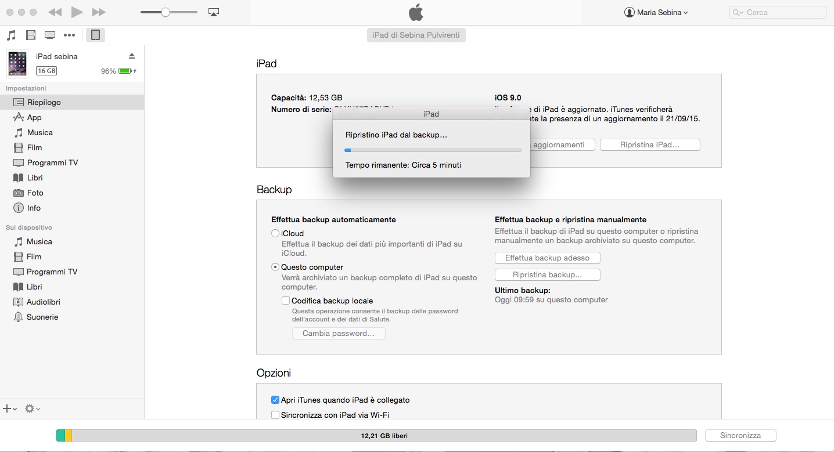Image resolution: width=834 pixels, height=452 pixels.
Task: Open the Maria Sebina account dropdown
Action: (656, 12)
